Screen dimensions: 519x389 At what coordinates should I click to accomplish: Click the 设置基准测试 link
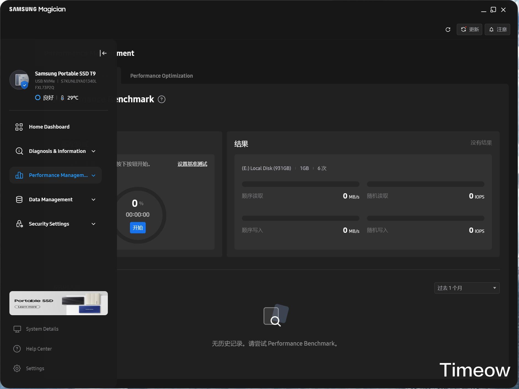coord(192,164)
